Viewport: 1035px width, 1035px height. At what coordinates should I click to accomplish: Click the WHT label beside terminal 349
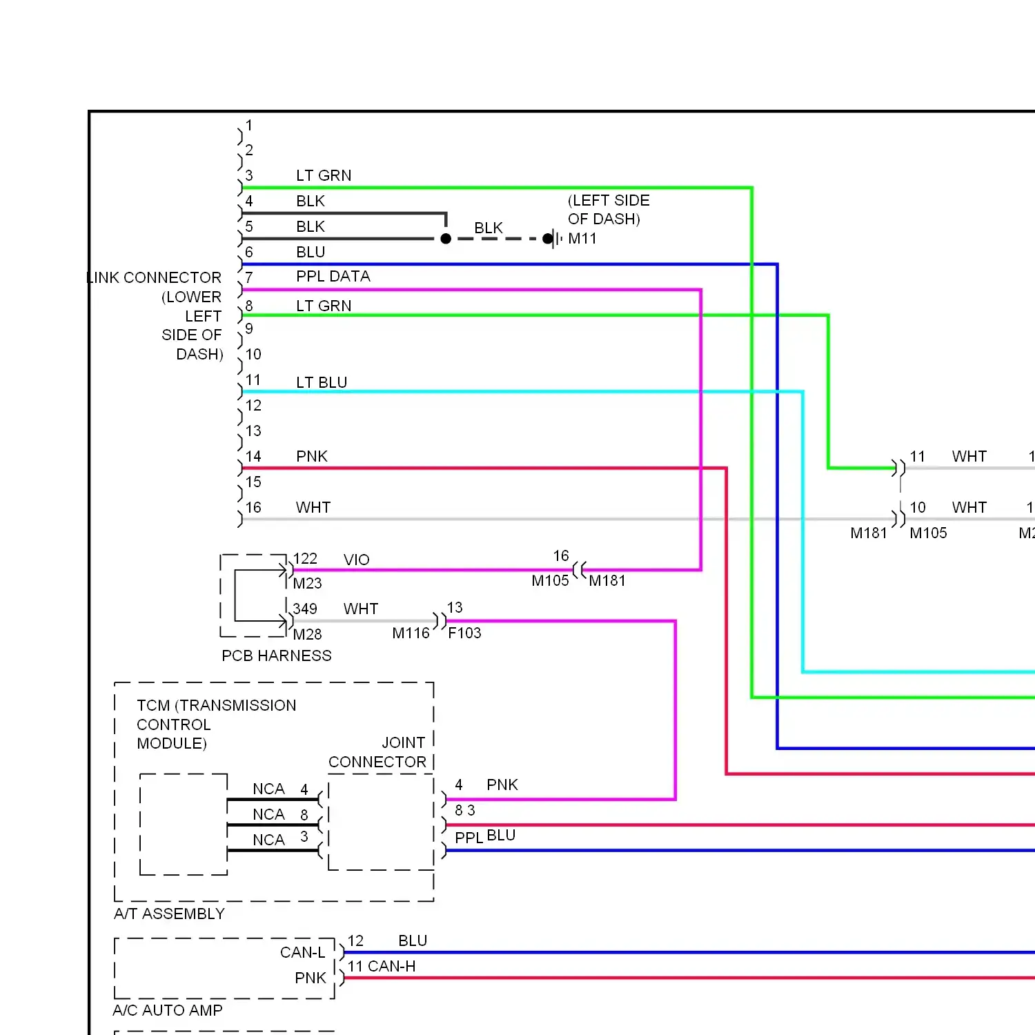click(361, 609)
